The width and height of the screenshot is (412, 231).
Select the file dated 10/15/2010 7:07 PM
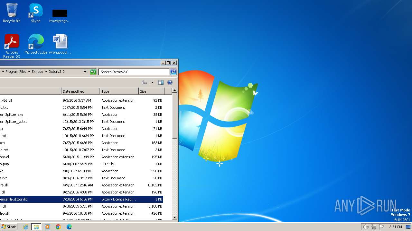[81, 150]
